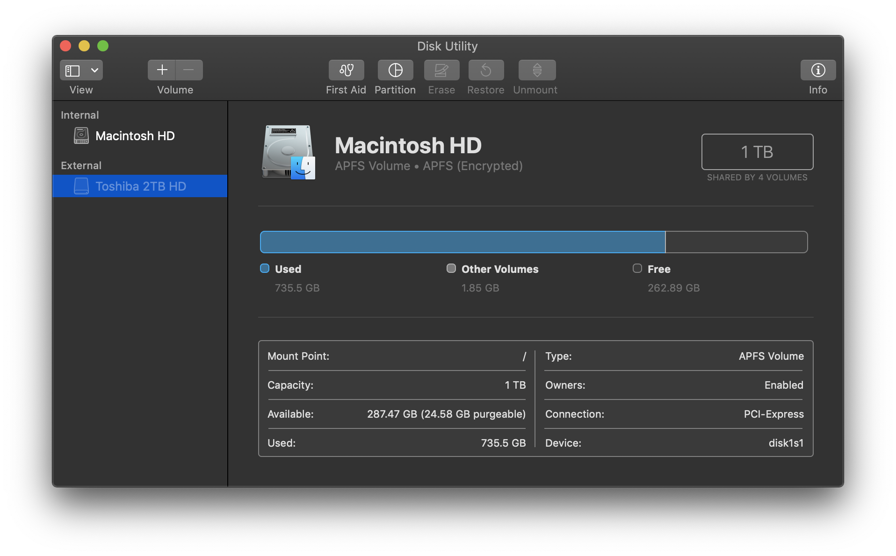
Task: Open the View dropdown chevron
Action: tap(94, 70)
